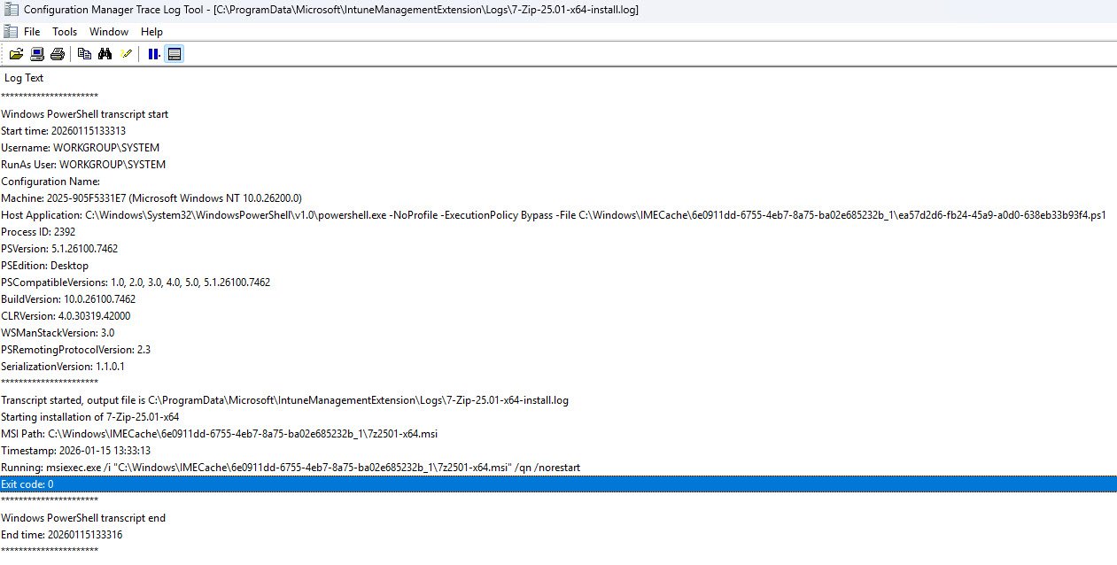Viewport: 1117px width, 565px height.
Task: Click the yellow Highlight pen icon
Action: point(126,54)
